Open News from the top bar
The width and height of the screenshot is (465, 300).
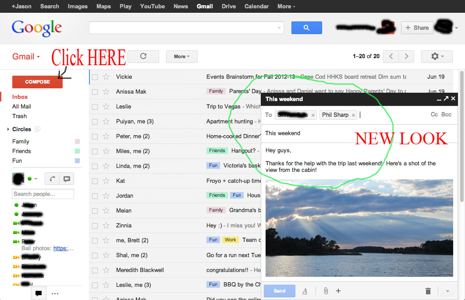[x=181, y=6]
